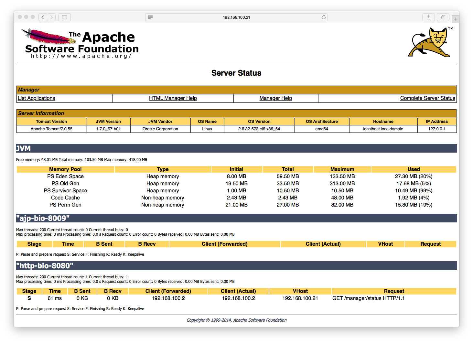The image size is (473, 343).
Task: Click the Type column header in memory table
Action: pyautogui.click(x=163, y=169)
